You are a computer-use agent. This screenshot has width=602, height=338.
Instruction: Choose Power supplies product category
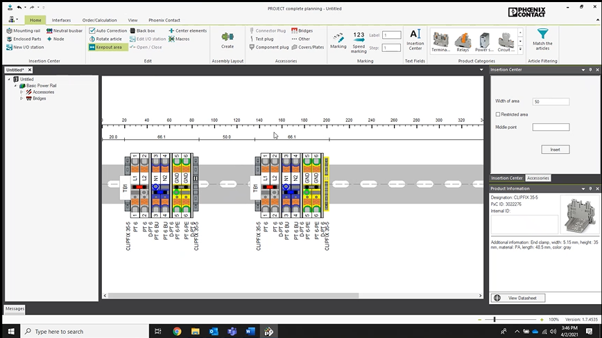point(485,42)
